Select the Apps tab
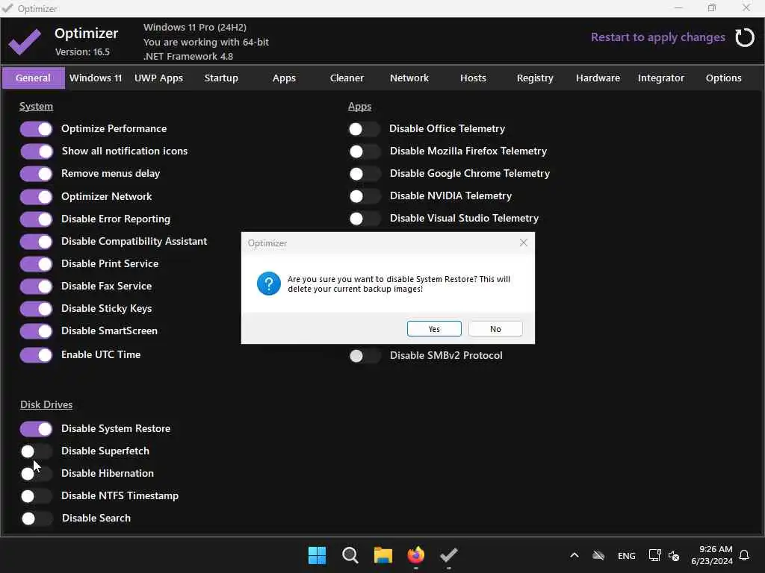765x573 pixels. point(284,78)
